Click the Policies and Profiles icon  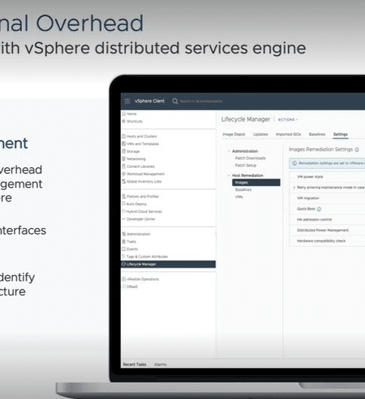[x=124, y=196]
